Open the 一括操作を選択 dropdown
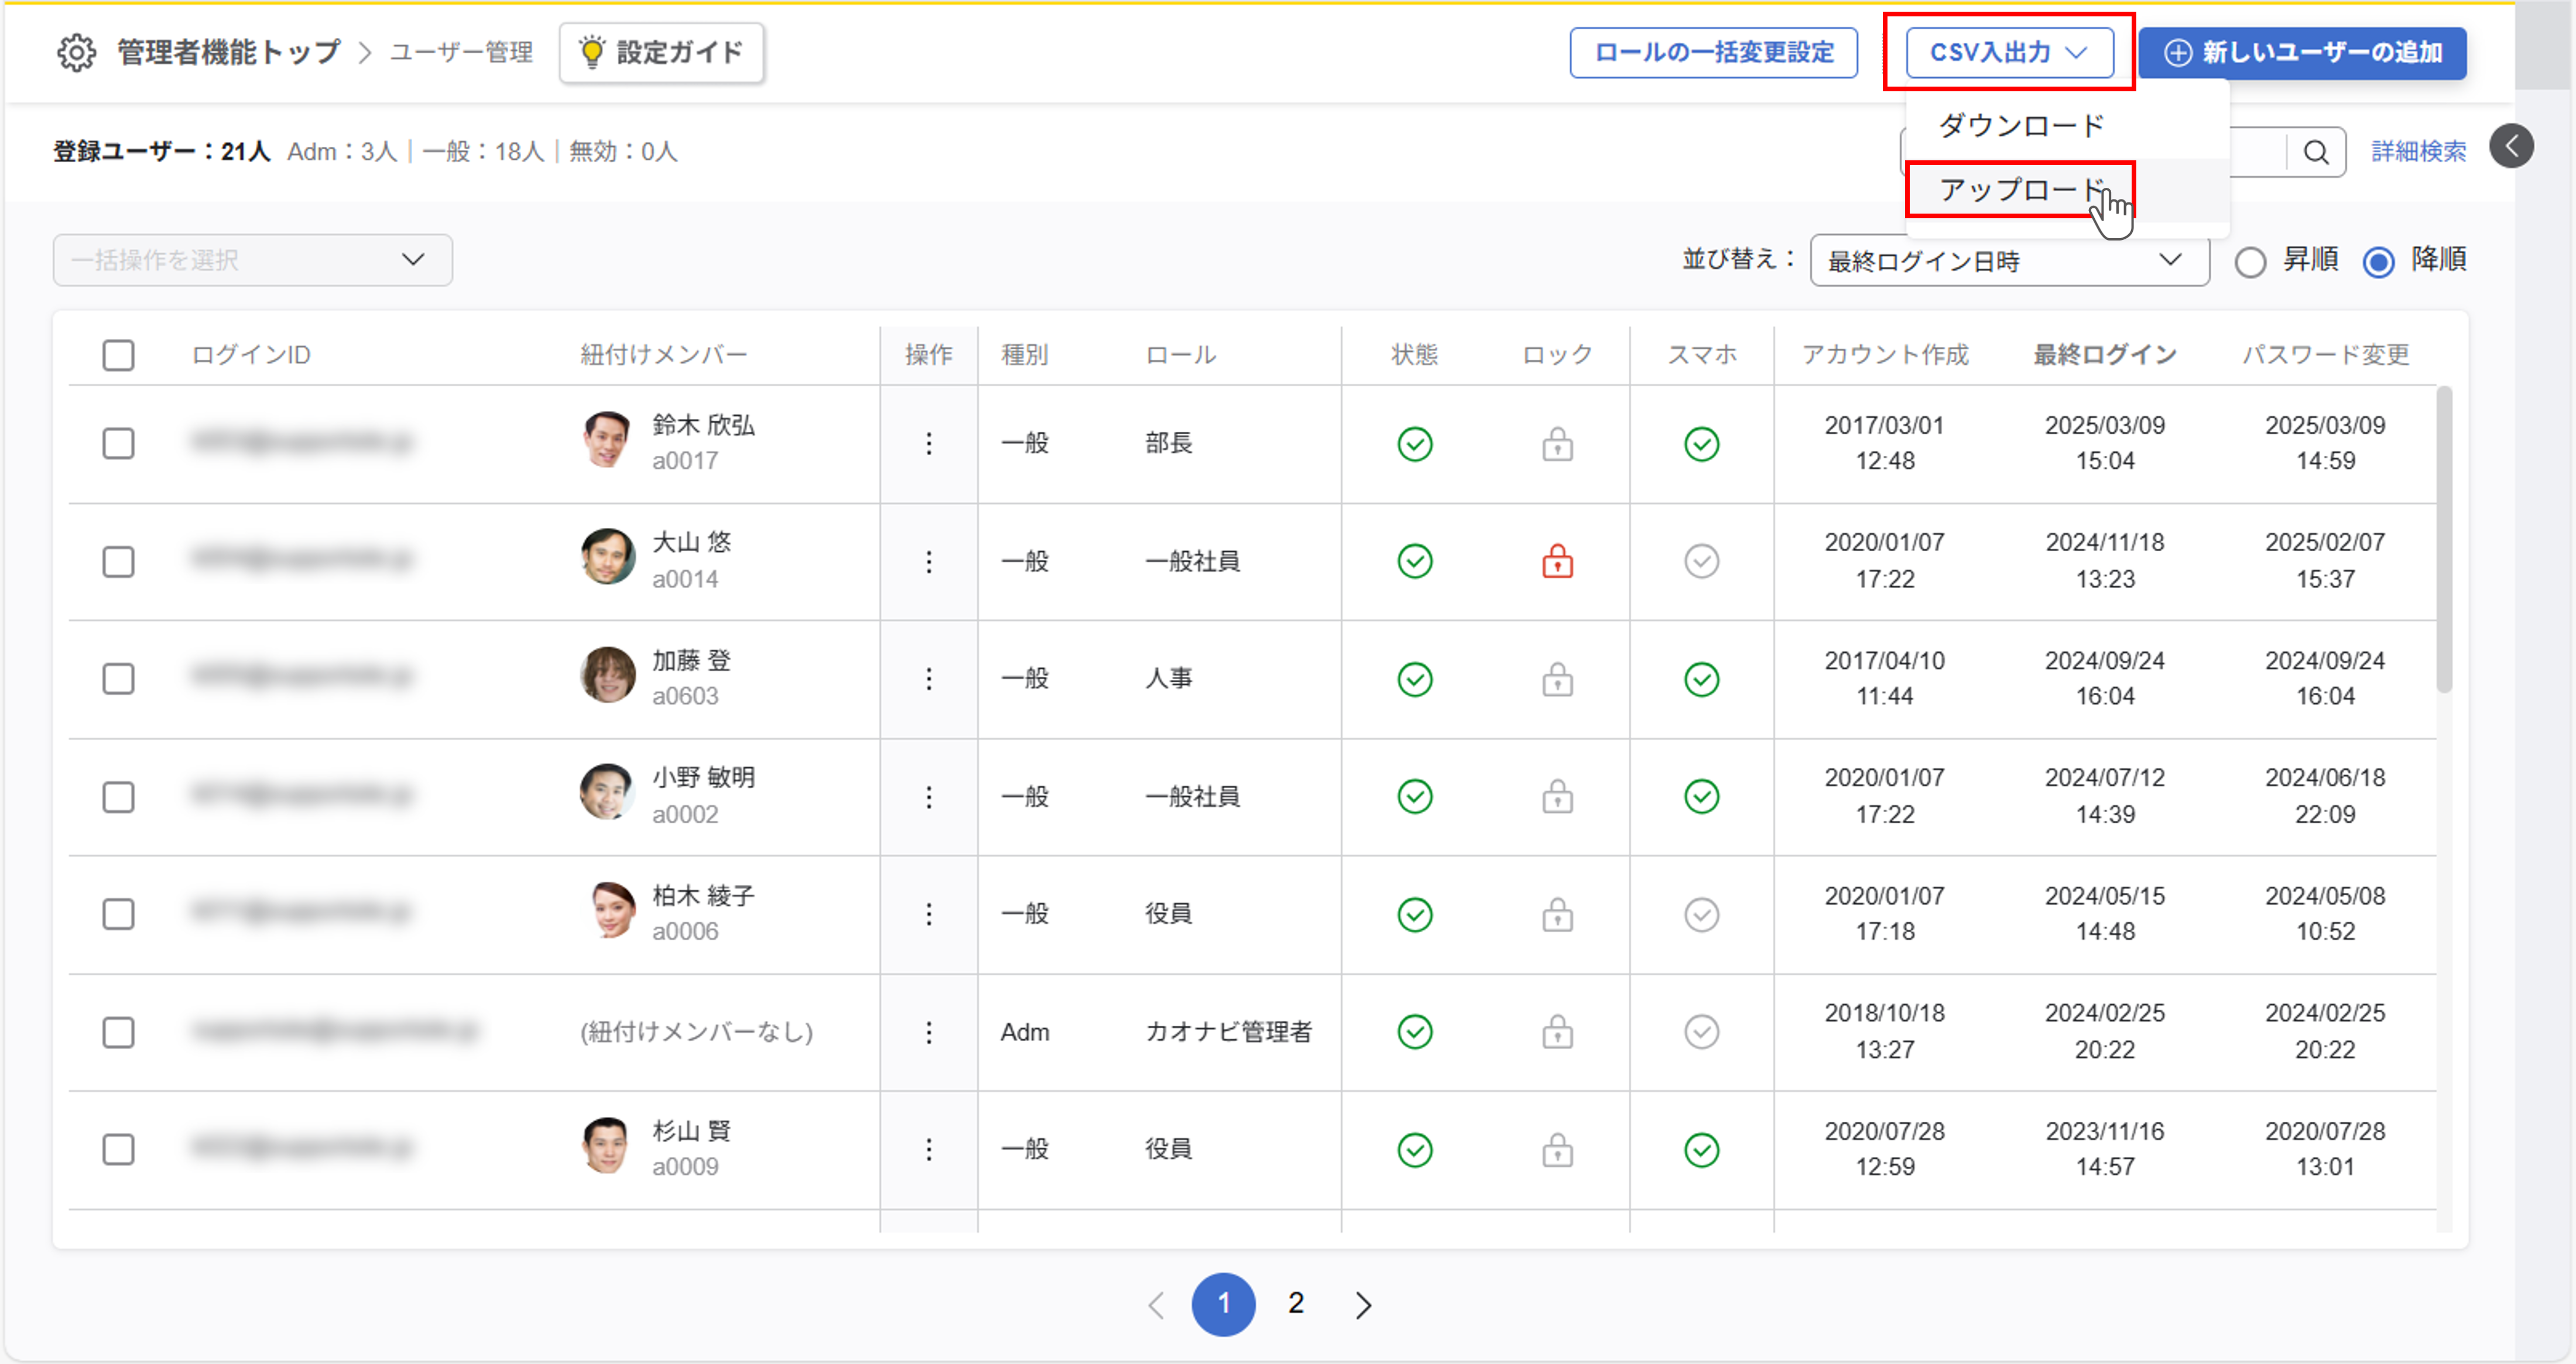2576x1364 pixels. tap(252, 260)
